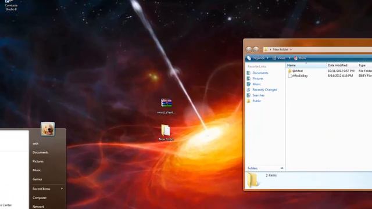Open the seth user folder in Start menu
Viewport: 372px width, 209px height.
click(x=35, y=143)
